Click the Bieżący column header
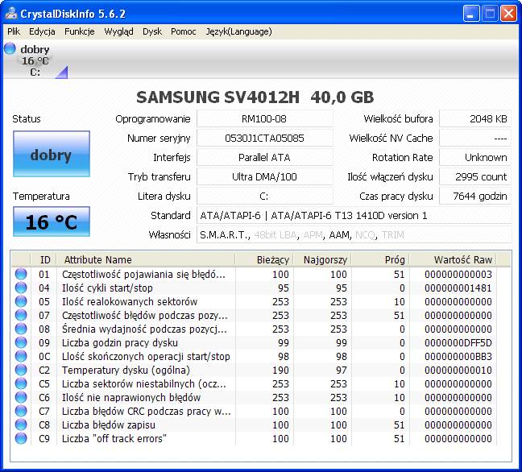Image resolution: width=522 pixels, height=472 pixels. pyautogui.click(x=264, y=259)
